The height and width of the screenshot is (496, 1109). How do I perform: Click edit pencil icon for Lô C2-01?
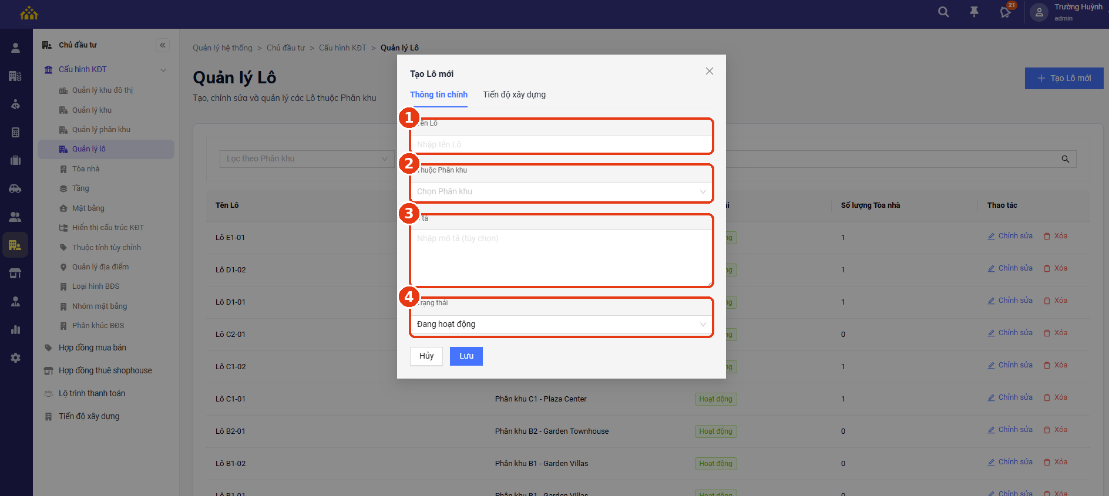click(991, 333)
